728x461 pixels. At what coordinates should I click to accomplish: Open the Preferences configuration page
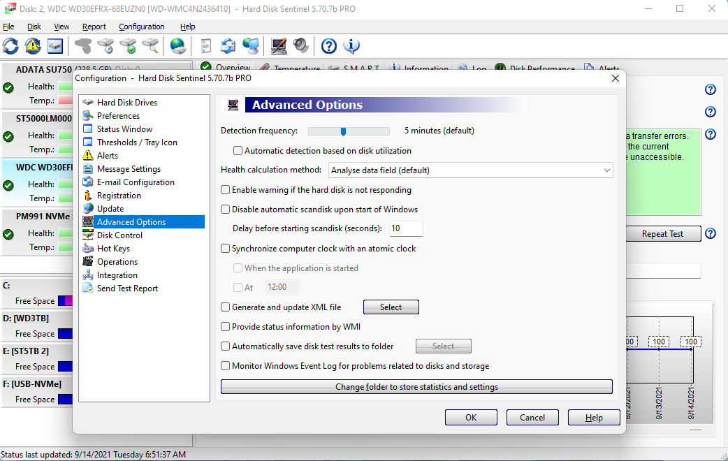pyautogui.click(x=118, y=115)
